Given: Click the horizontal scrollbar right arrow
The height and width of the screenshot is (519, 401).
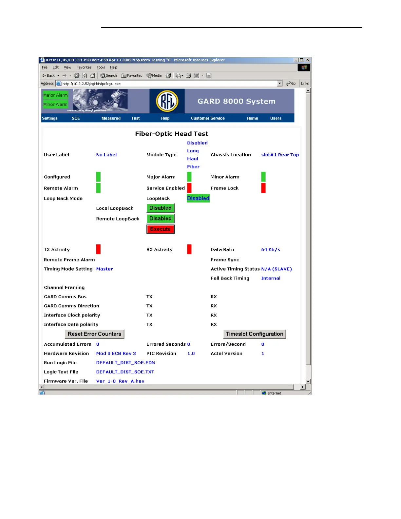Looking at the screenshot, I should pos(303,387).
